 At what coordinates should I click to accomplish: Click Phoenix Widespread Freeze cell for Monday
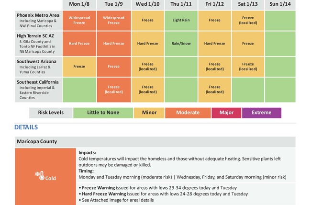[79, 21]
